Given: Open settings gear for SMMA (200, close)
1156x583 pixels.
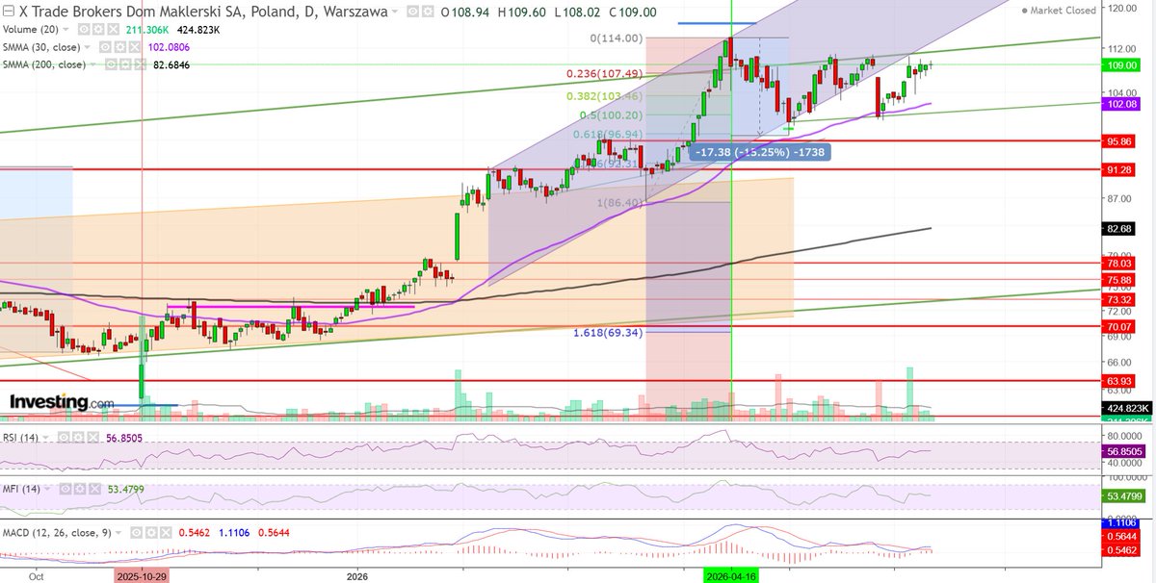Looking at the screenshot, I should click(x=127, y=64).
